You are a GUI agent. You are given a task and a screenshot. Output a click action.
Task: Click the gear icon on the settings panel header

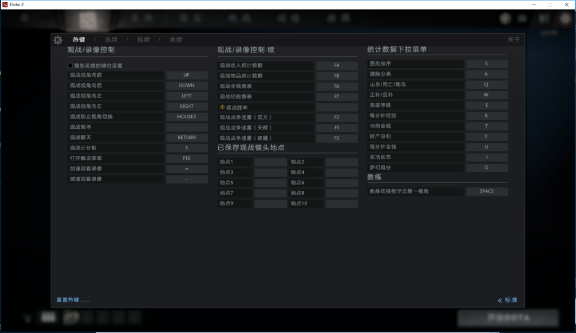tap(57, 40)
